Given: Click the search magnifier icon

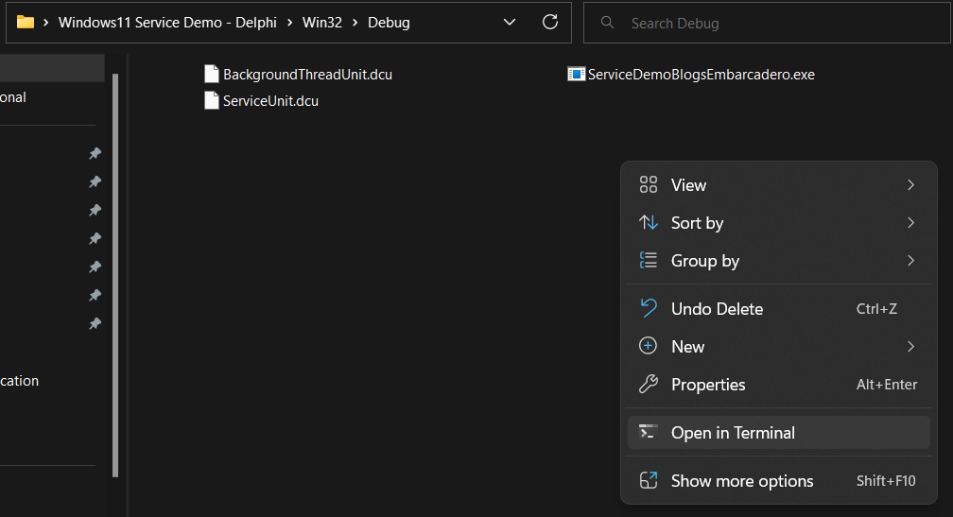Looking at the screenshot, I should coord(607,23).
